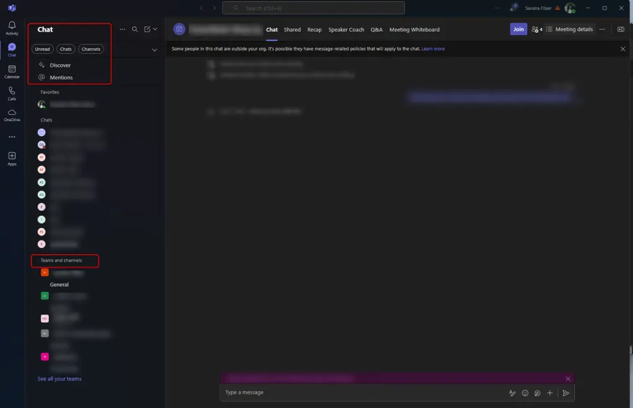Open the Activity feed in the sidebar

coord(12,27)
